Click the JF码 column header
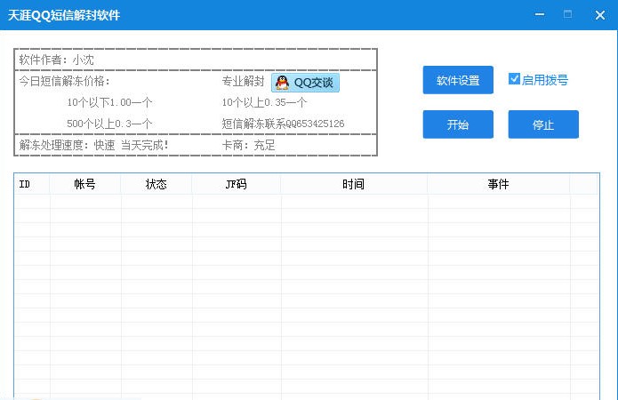Image resolution: width=618 pixels, height=400 pixels. click(x=237, y=184)
